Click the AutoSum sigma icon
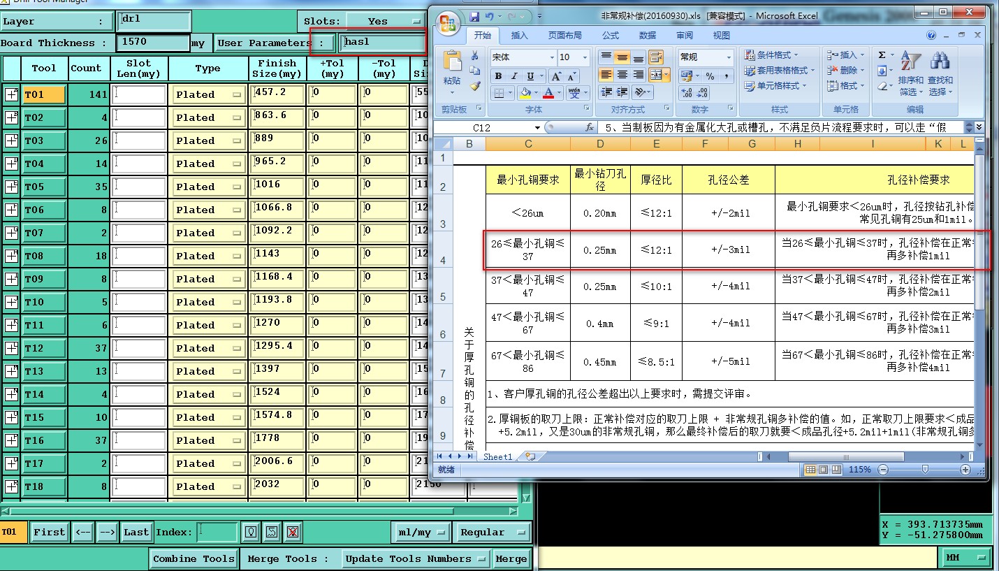Image resolution: width=999 pixels, height=571 pixels. click(x=882, y=55)
